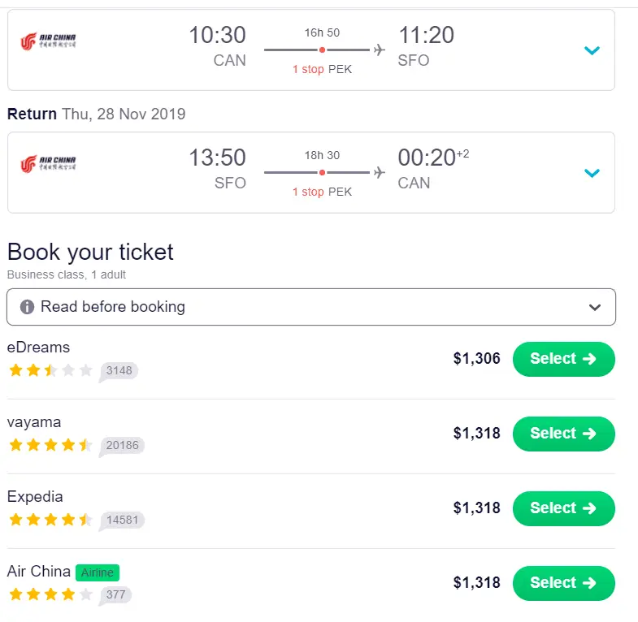Click the Air China logo on outbound flight
Screen dimensions: 638x622
48,41
